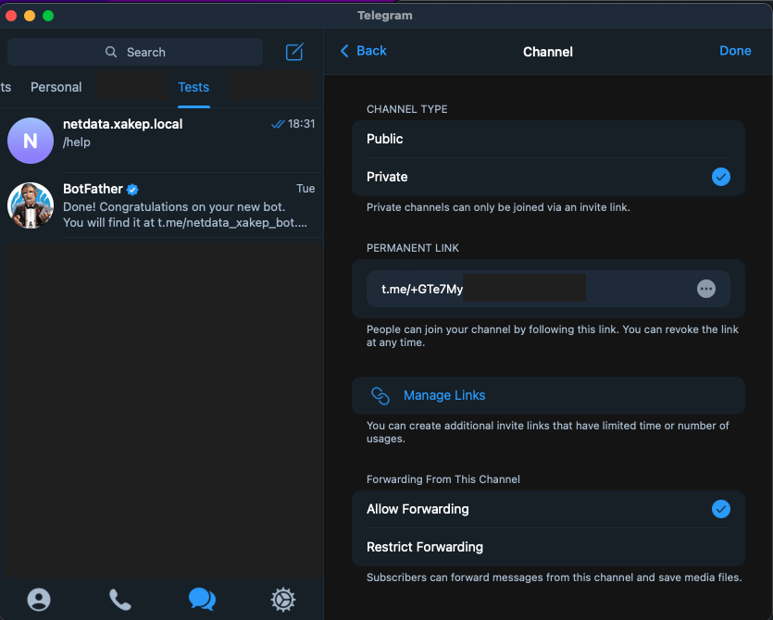
Task: Copy the t.me/+GTe7My permanent link field
Action: click(x=548, y=289)
